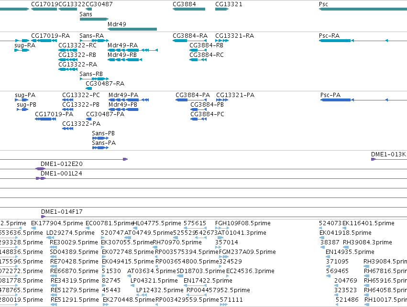Click the EK041918.5prime EST label
The width and height of the screenshot is (407, 307).
click(345, 233)
